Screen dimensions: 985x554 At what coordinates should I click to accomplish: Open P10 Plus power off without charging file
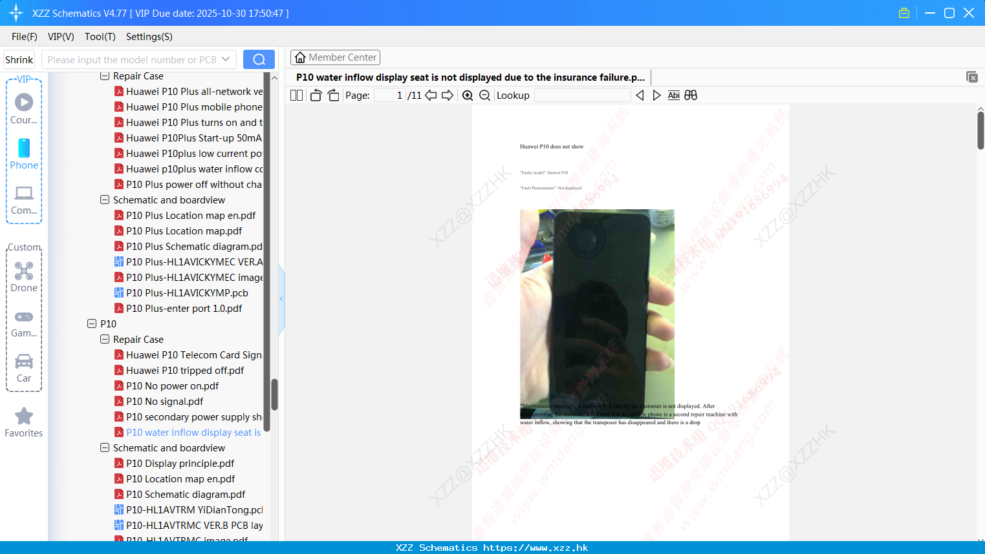pos(189,184)
